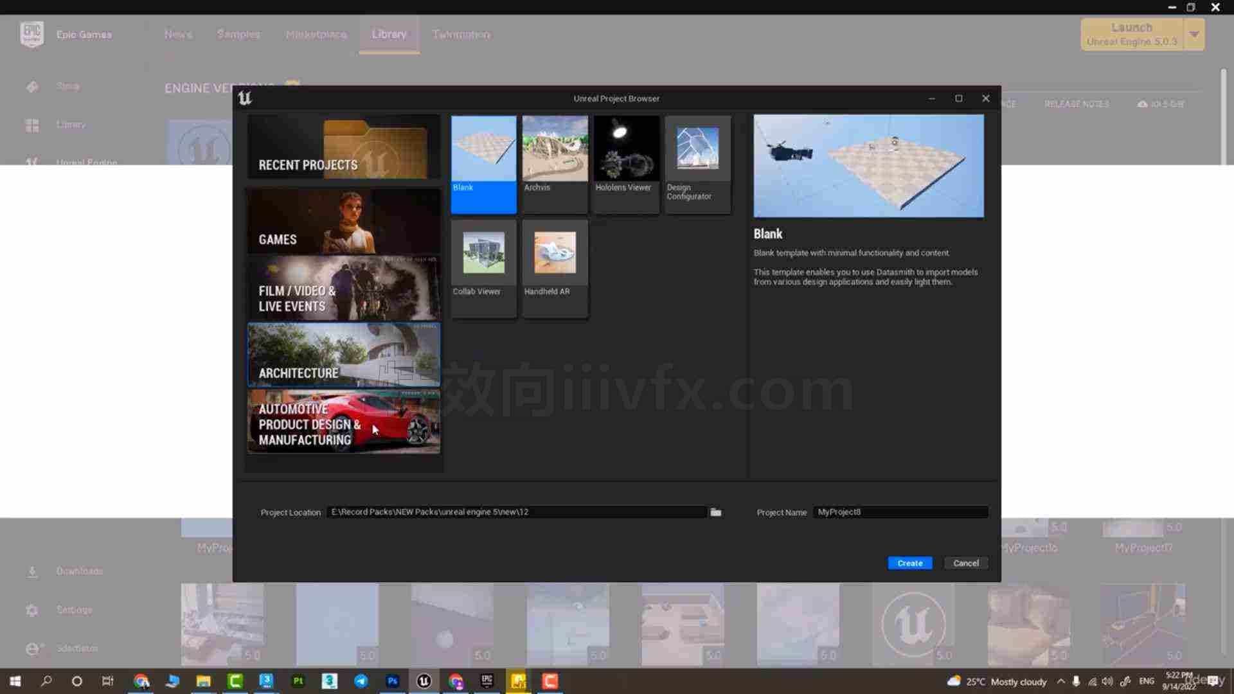Open Automotive Product Design & Manufacturing category

coord(344,422)
